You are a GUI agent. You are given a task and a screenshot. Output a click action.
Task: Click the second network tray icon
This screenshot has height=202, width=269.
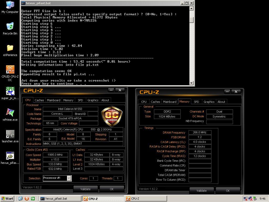pyautogui.click(x=250, y=199)
